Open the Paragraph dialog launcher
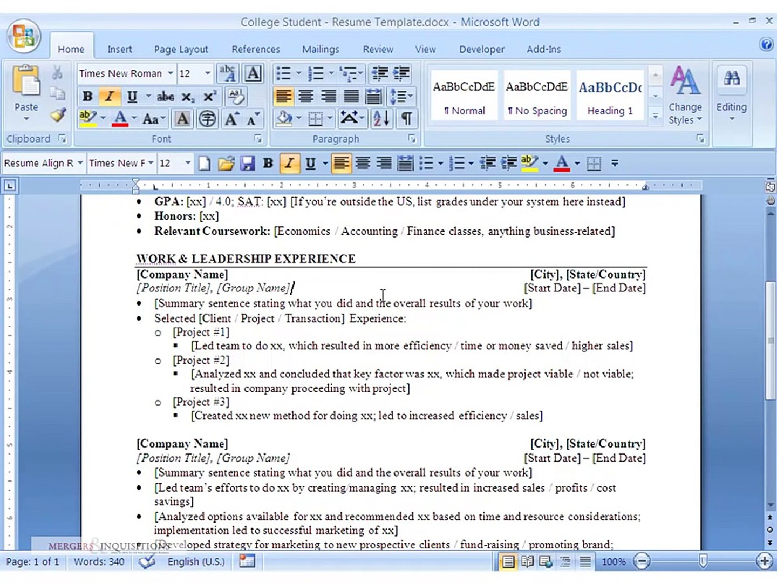This screenshot has width=777, height=583. pyautogui.click(x=412, y=139)
